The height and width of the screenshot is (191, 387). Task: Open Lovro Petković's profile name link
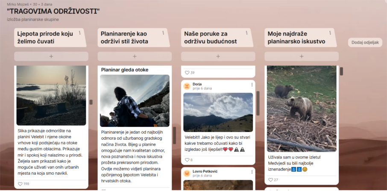tap(205, 171)
